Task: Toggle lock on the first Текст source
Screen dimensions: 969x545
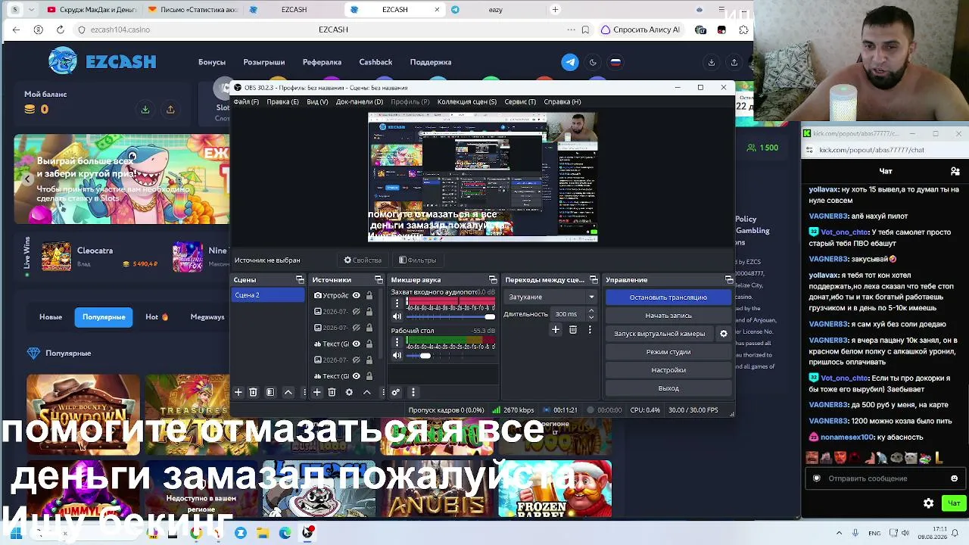Action: coord(369,344)
